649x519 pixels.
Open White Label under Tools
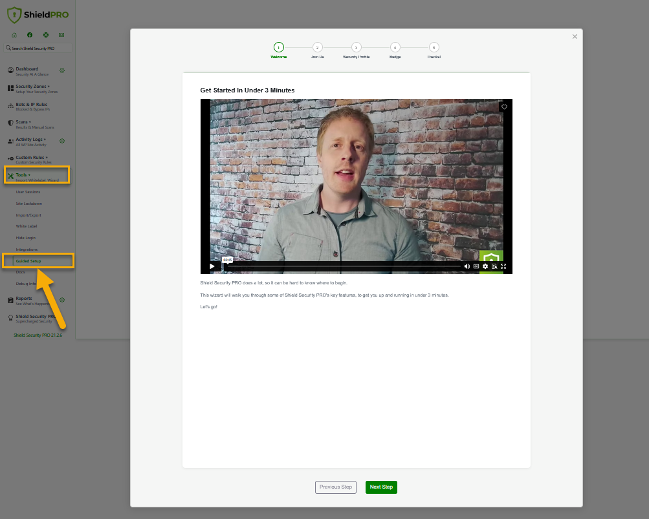click(27, 226)
